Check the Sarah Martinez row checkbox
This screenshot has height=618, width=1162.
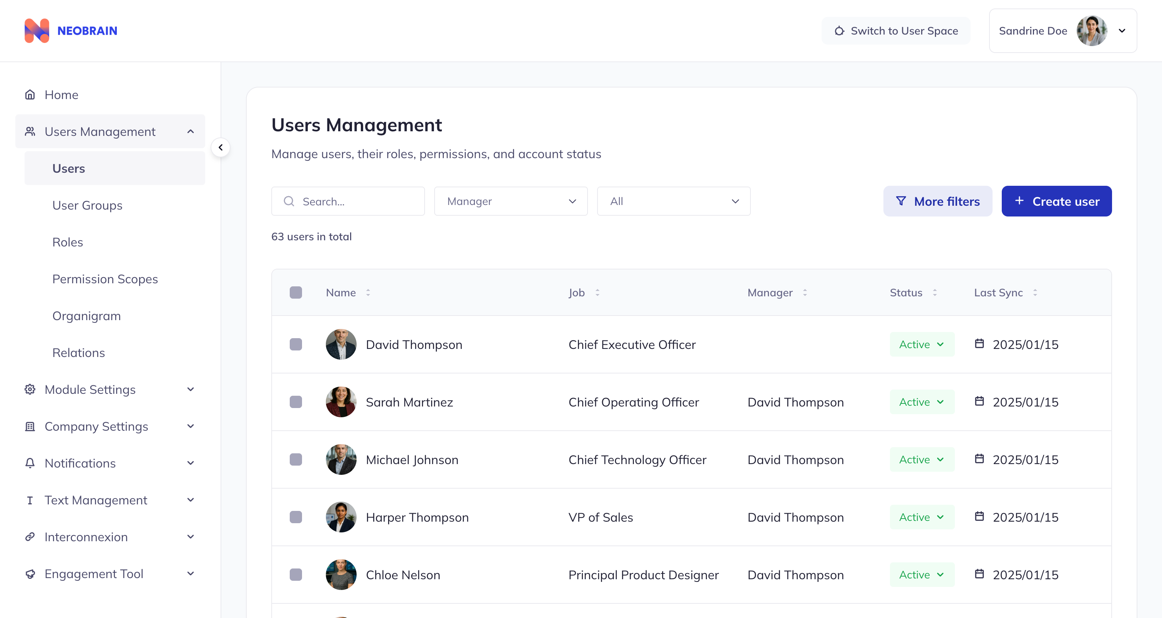pos(296,402)
